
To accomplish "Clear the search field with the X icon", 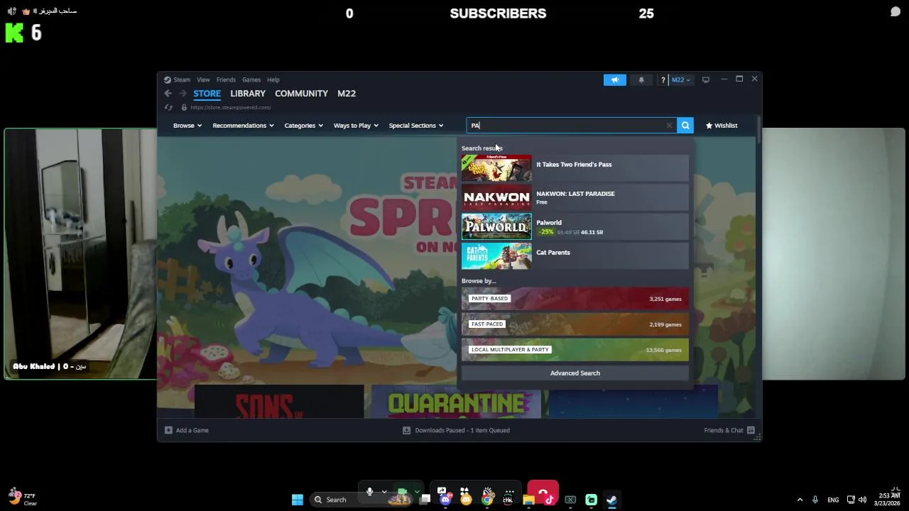I will coord(669,126).
